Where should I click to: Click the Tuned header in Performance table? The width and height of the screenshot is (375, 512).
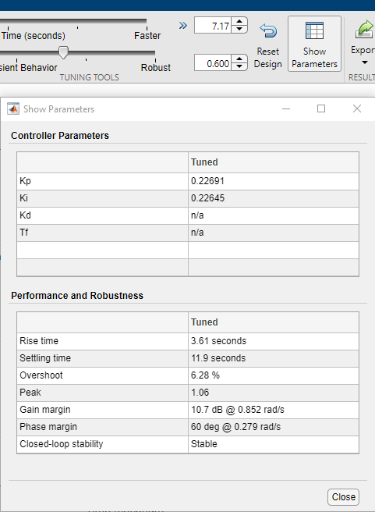click(x=204, y=322)
